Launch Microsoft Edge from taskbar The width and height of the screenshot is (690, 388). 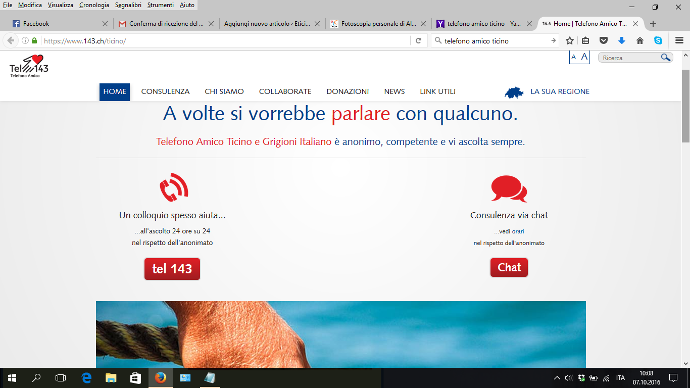[x=86, y=377]
